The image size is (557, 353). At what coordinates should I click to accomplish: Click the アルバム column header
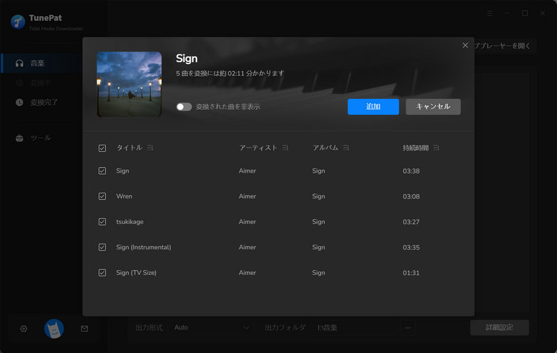coord(325,148)
